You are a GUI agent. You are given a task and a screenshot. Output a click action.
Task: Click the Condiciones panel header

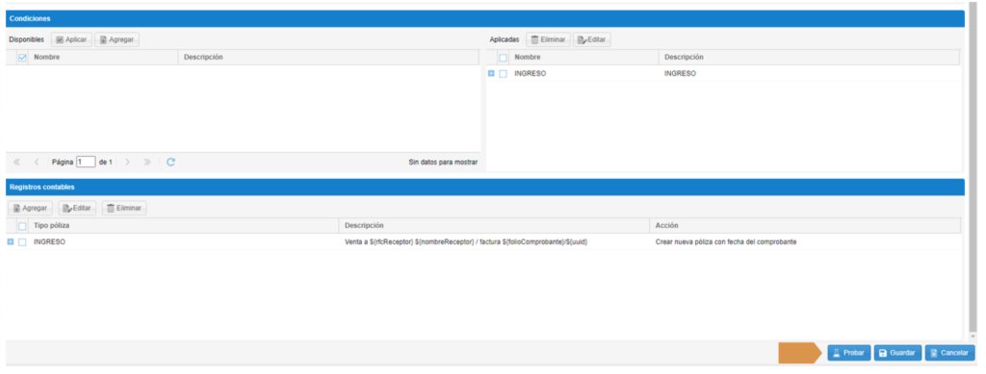[484, 19]
